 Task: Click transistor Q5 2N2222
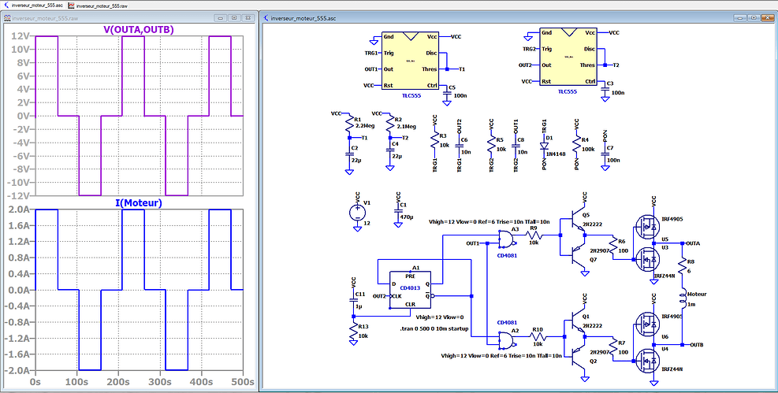pos(578,221)
